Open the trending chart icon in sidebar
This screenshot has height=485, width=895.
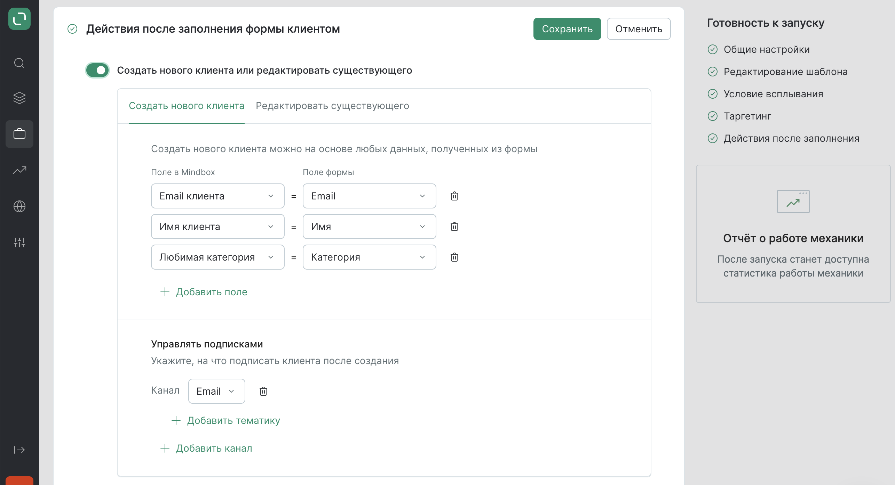19,170
